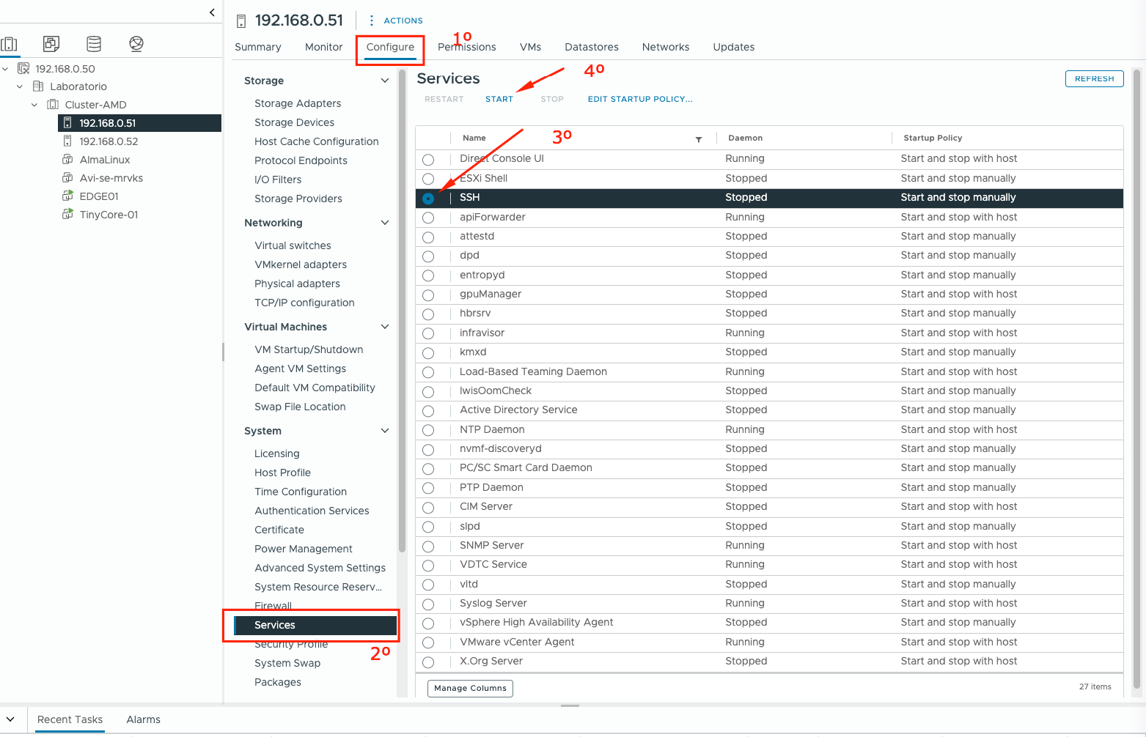
Task: Collapse the left navigation pane arrow
Action: tap(212, 12)
